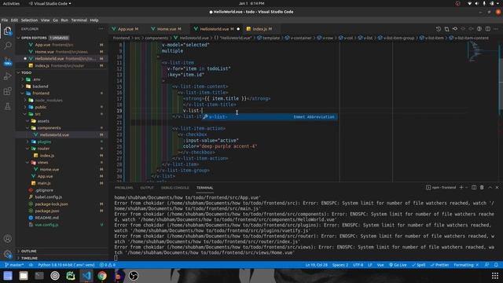The width and height of the screenshot is (503, 283).
Task: Click UTF-8 encoding in status bar
Action: coord(358,265)
